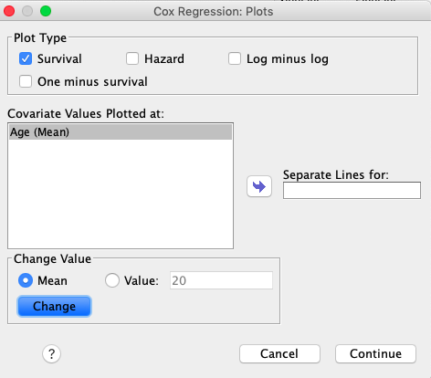Click the Cox Regression: Plots title bar
Image resolution: width=431 pixels, height=378 pixels.
click(x=214, y=12)
